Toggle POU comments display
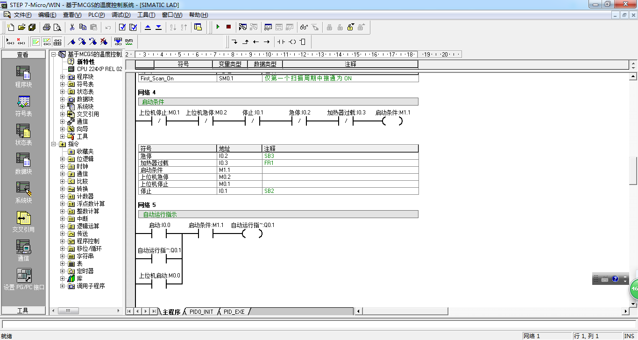The height and width of the screenshot is (340, 638). pos(35,42)
